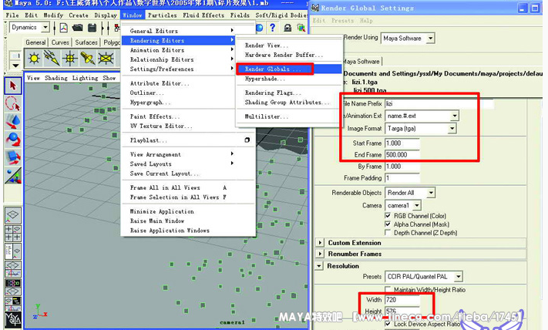Image resolution: width=548 pixels, height=330 pixels.
Task: Select the spot light shelf icon
Action: tap(88, 58)
